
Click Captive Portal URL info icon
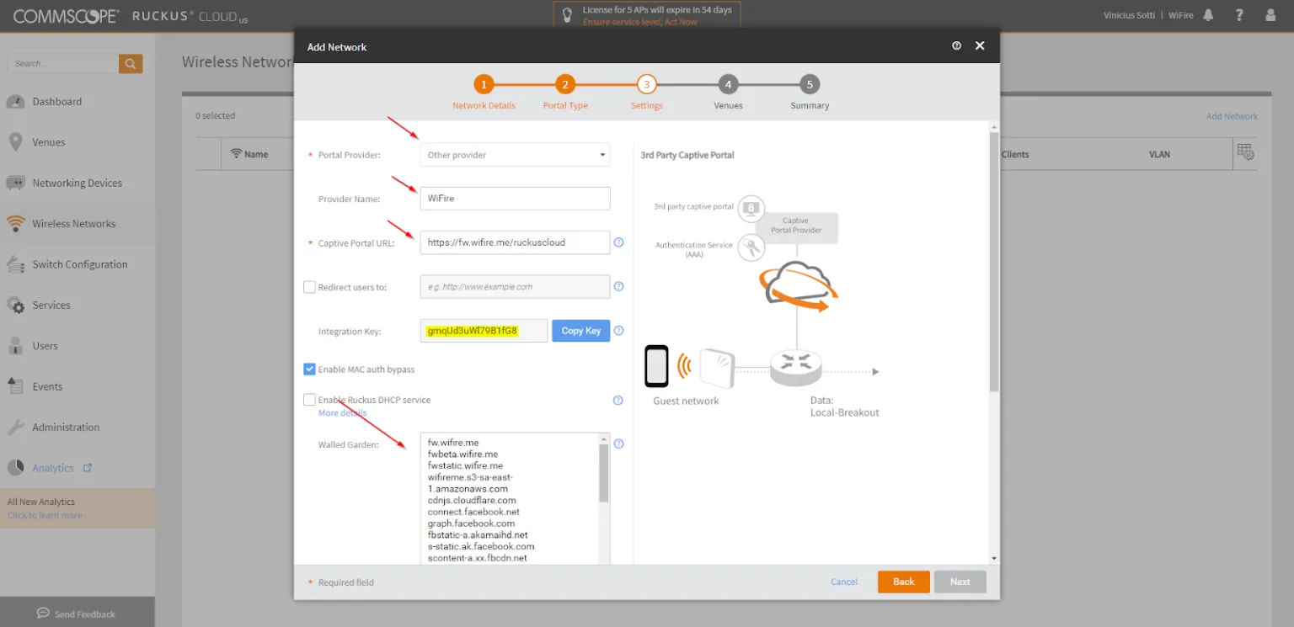pyautogui.click(x=618, y=242)
